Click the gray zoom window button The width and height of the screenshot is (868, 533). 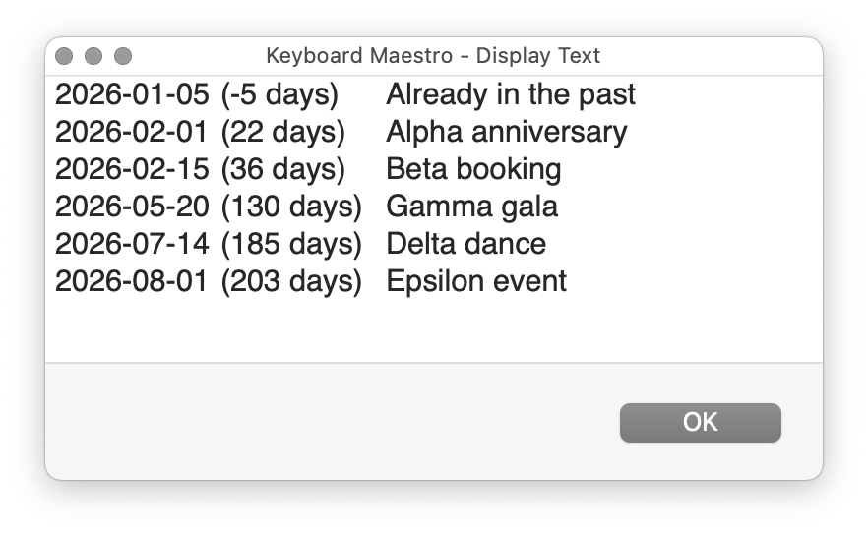point(123,56)
